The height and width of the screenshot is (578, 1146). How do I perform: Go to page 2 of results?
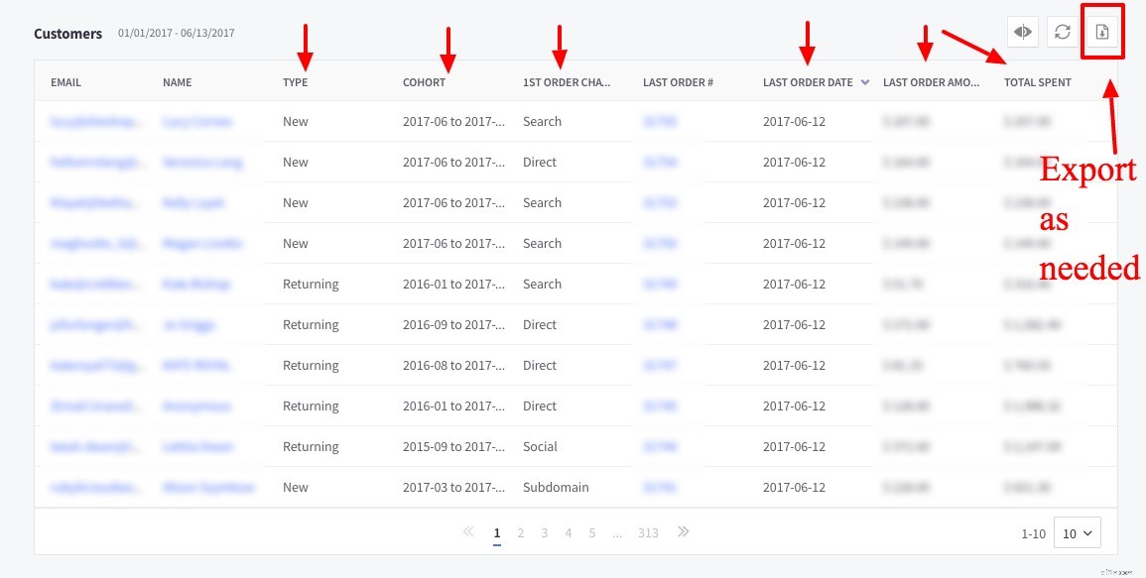pos(520,533)
